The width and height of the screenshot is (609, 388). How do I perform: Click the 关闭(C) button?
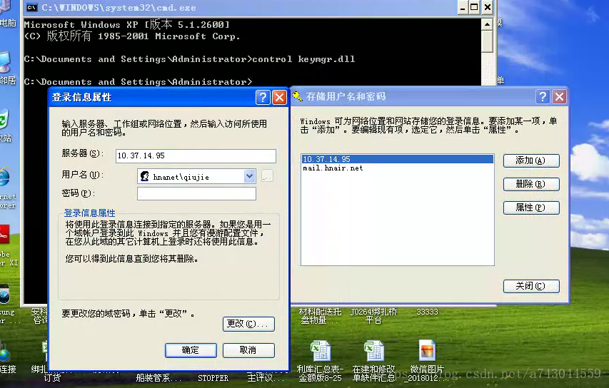531,286
